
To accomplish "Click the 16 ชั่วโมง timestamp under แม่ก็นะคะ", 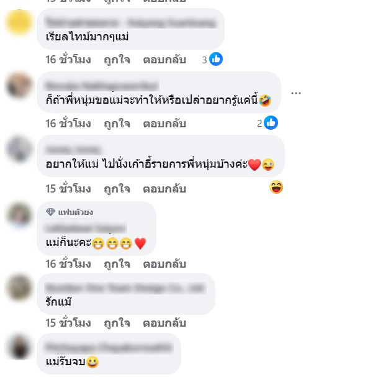I will 68,264.
